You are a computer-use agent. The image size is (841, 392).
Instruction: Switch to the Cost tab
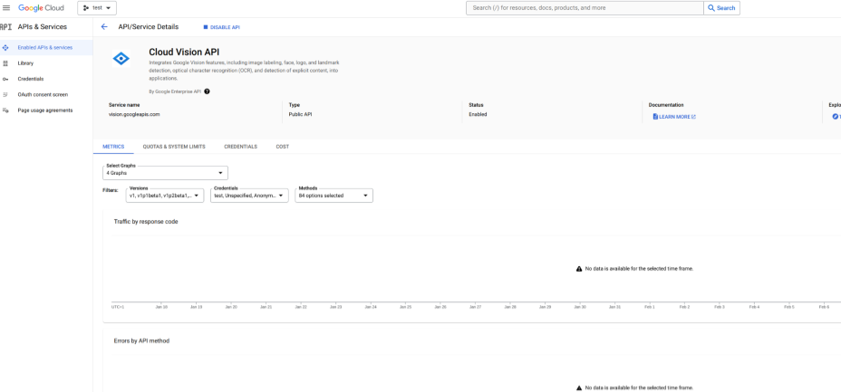(x=283, y=146)
